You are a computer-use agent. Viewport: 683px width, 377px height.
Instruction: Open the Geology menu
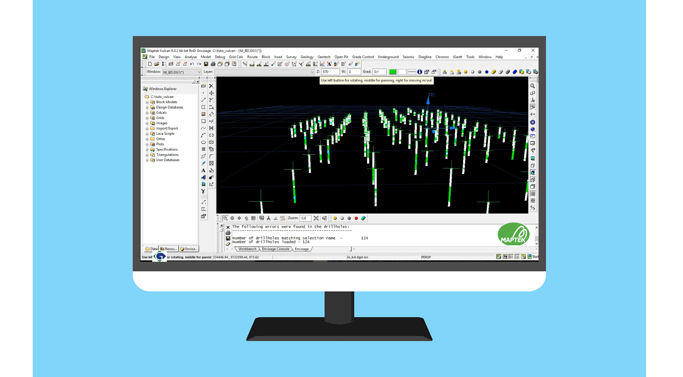[x=307, y=57]
